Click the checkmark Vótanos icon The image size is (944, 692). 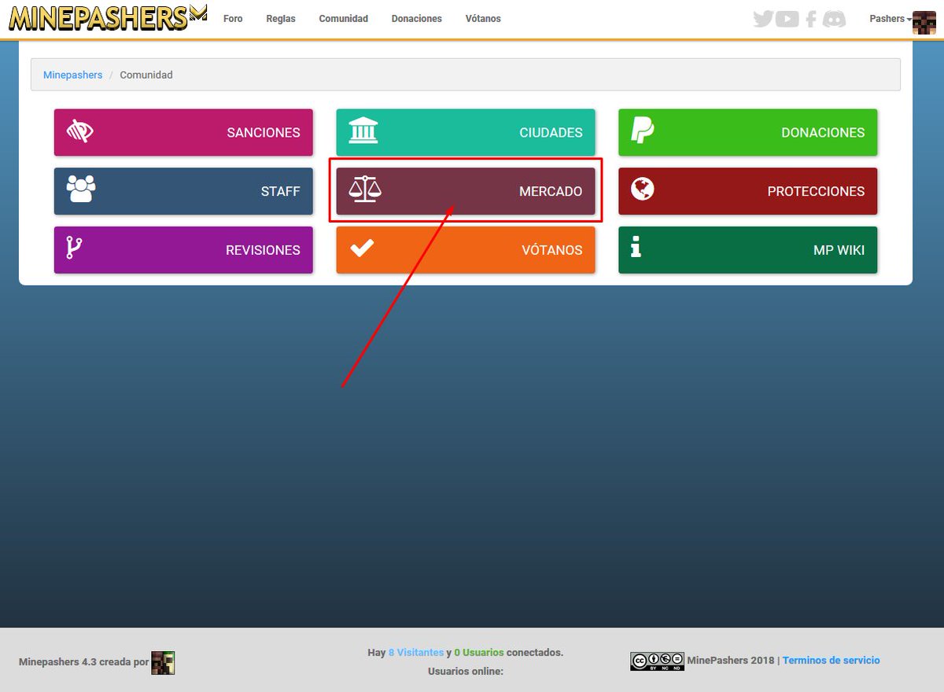pyautogui.click(x=362, y=248)
